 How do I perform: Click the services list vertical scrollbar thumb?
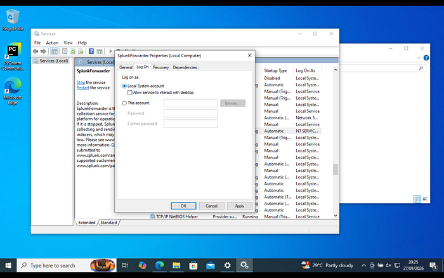click(x=336, y=169)
